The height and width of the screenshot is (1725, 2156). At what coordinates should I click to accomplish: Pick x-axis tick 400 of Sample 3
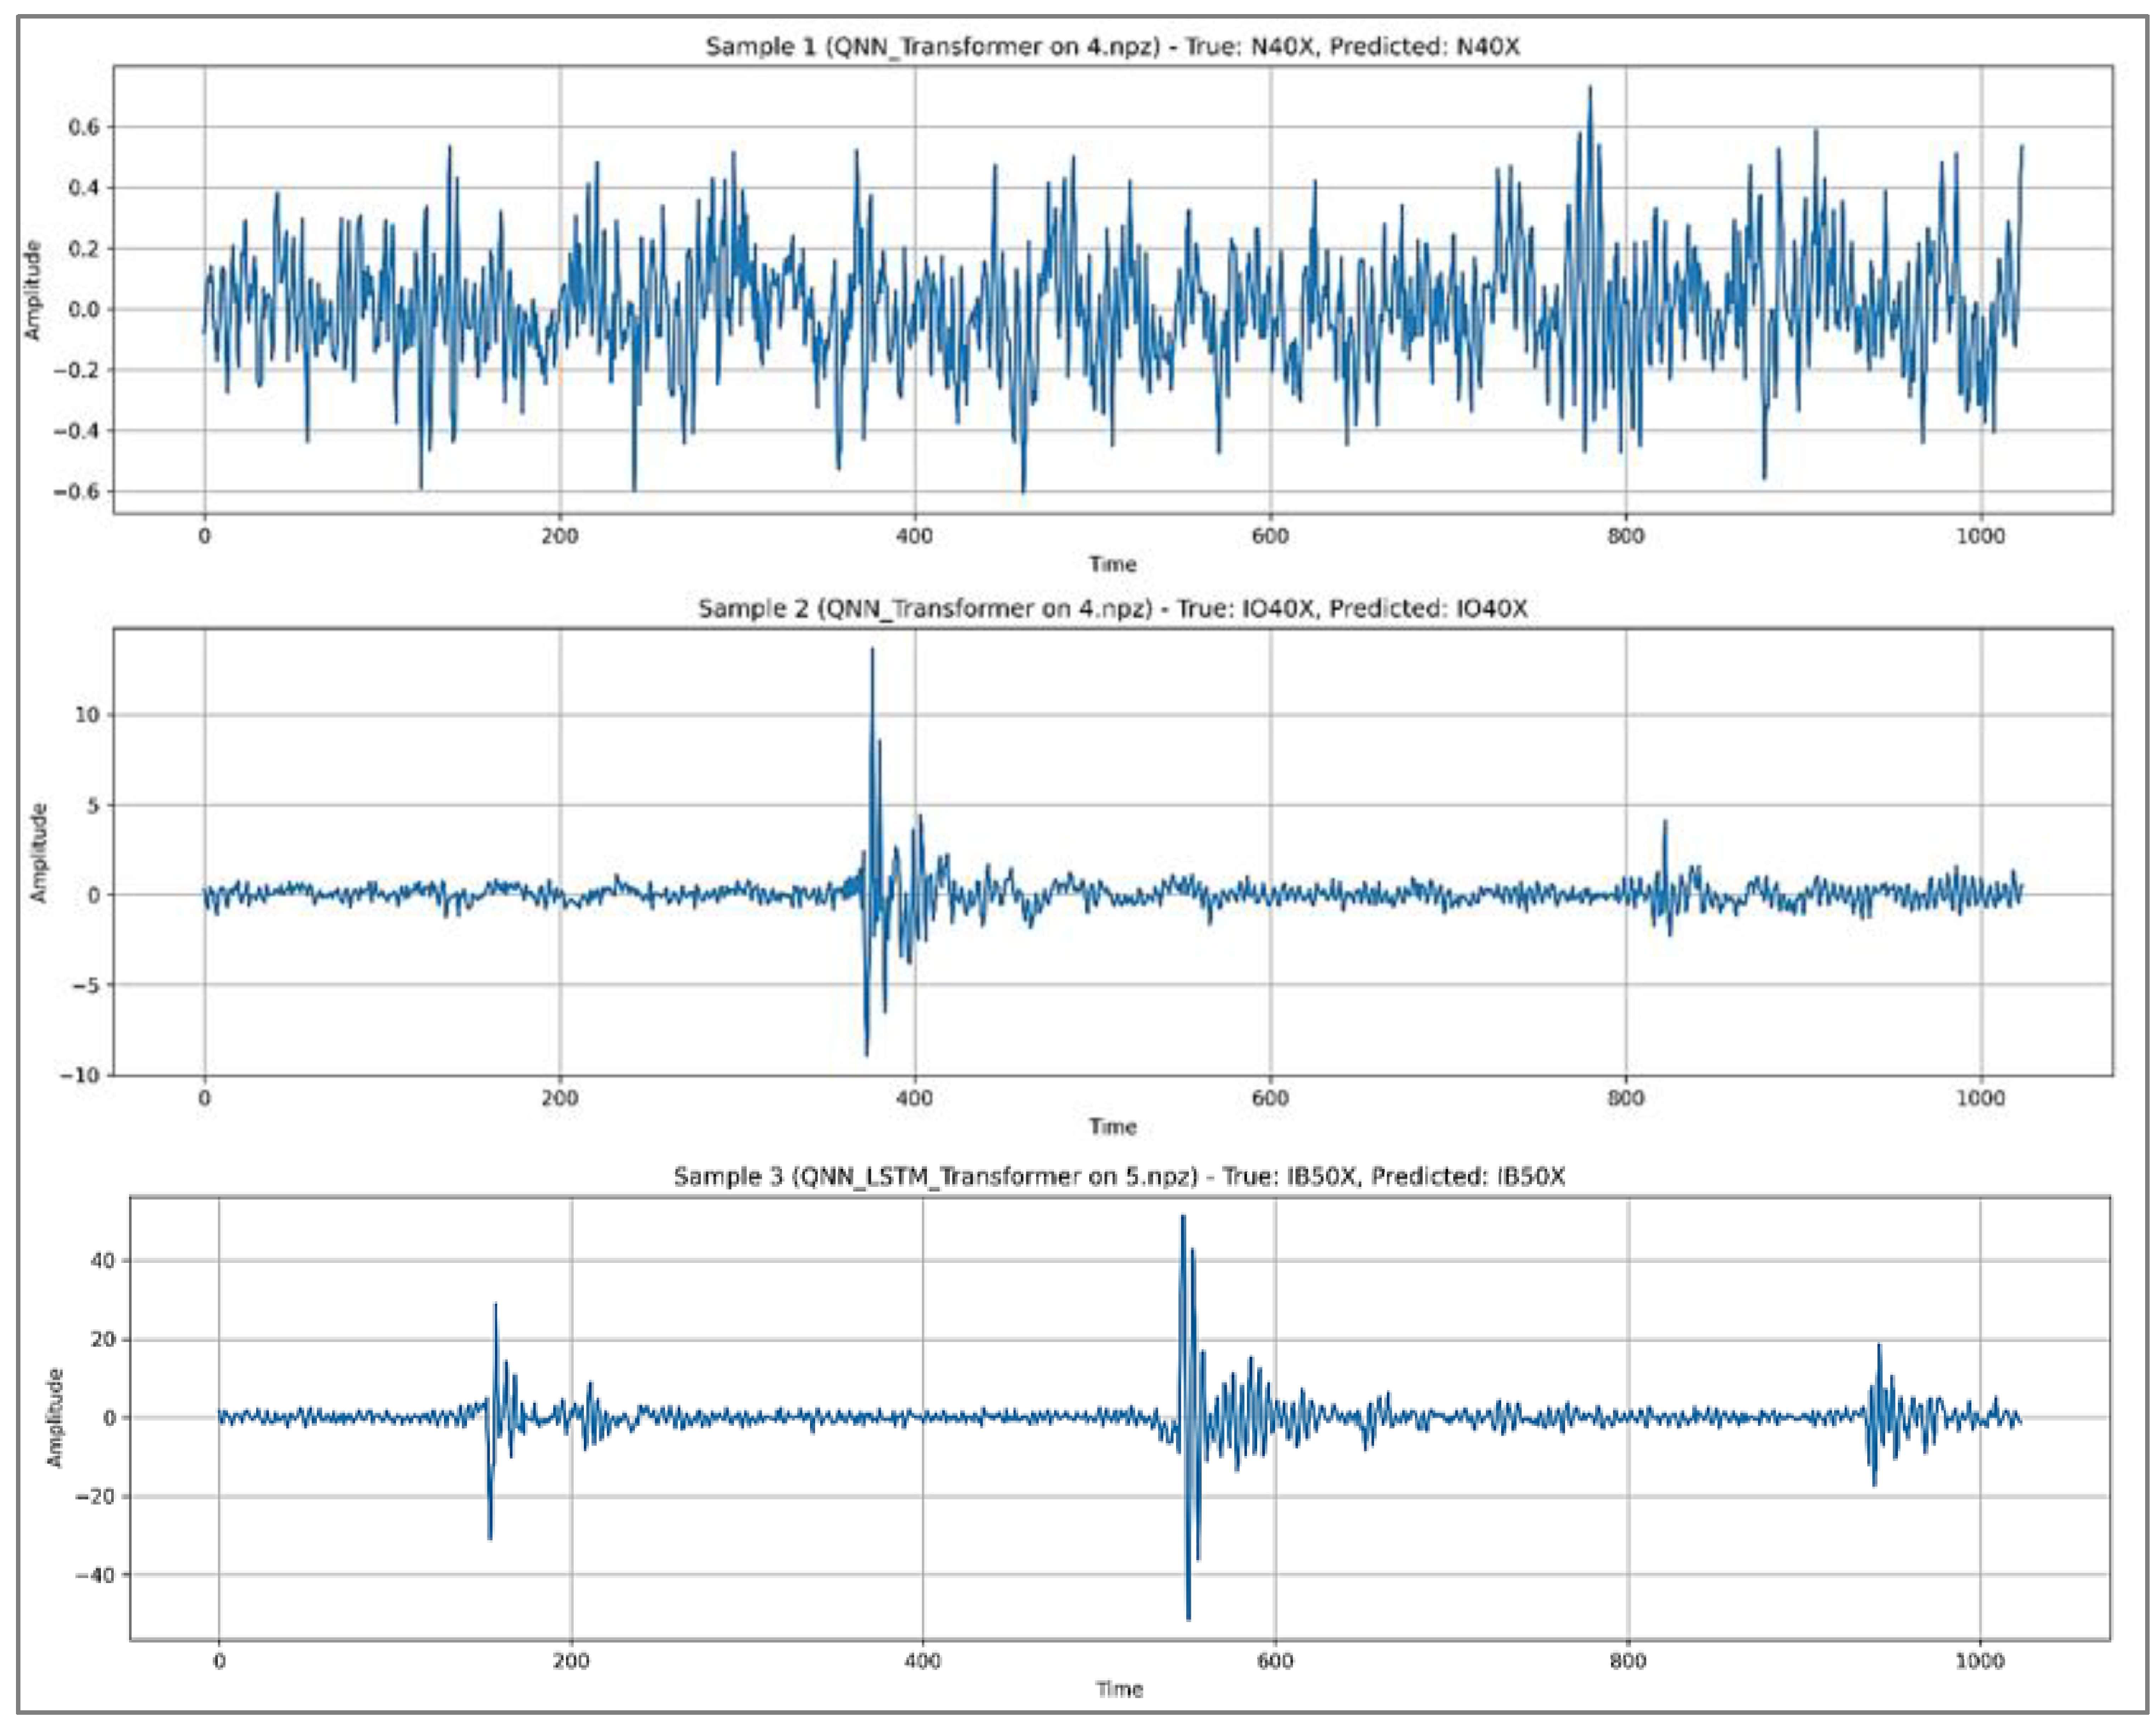click(923, 1662)
